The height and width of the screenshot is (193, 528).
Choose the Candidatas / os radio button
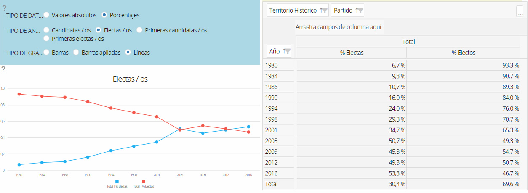46,30
